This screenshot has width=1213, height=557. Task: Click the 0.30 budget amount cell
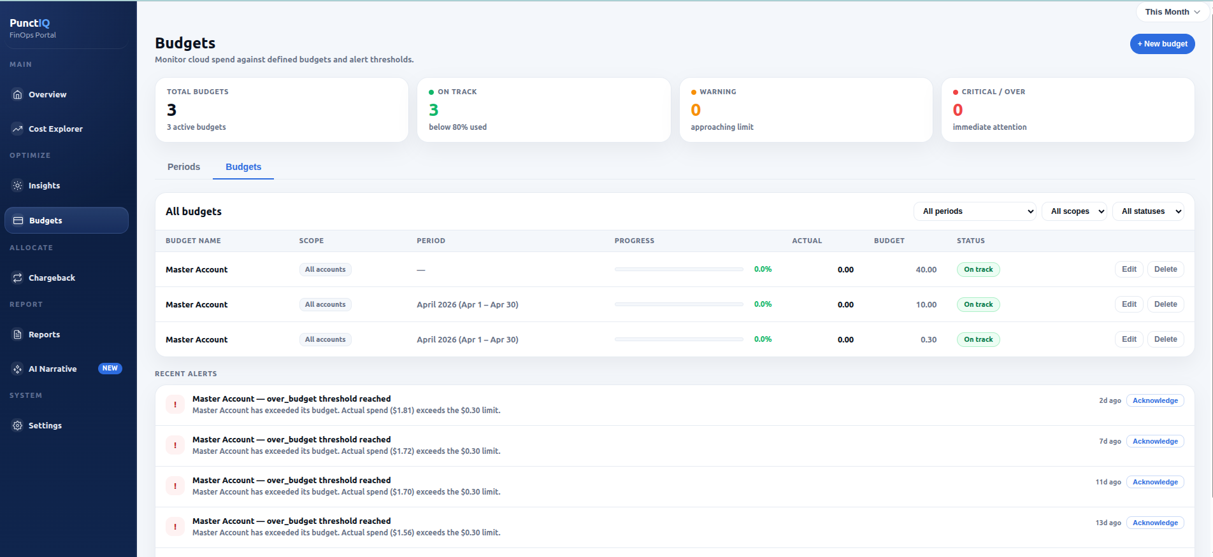pyautogui.click(x=928, y=339)
